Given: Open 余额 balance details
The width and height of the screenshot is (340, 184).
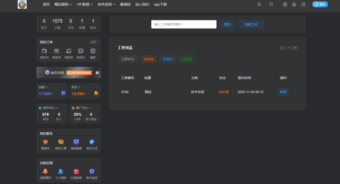Looking at the screenshot, I should [x=43, y=87].
